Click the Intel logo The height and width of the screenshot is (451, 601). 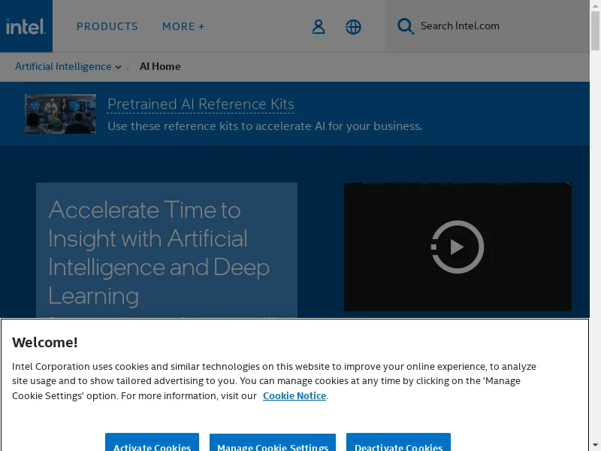click(26, 26)
